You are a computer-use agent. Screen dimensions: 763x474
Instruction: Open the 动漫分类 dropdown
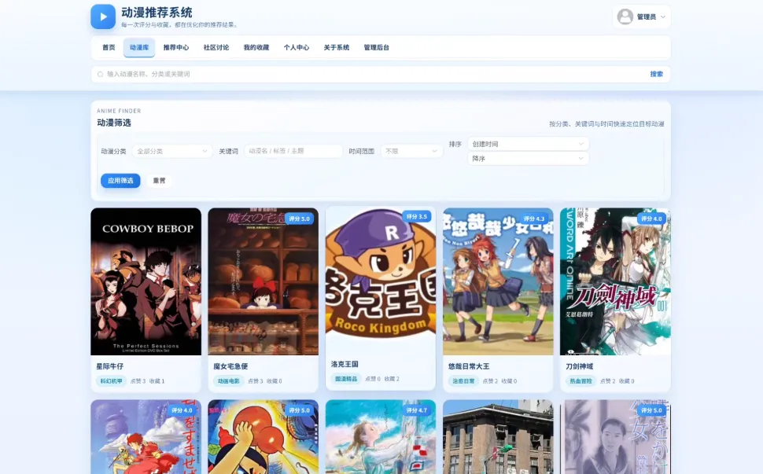point(172,151)
